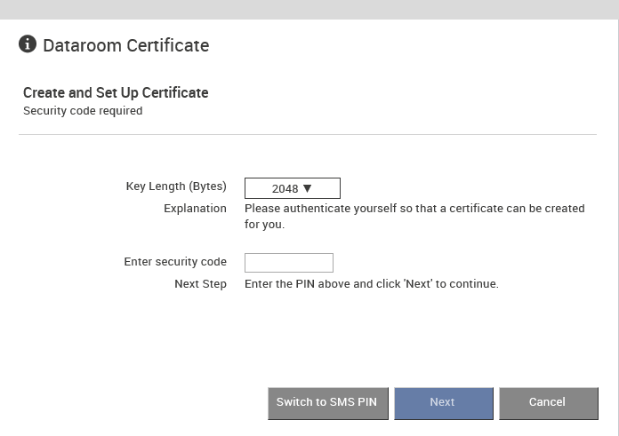
Task: Click the 2048 value in the key length box
Action: 285,189
